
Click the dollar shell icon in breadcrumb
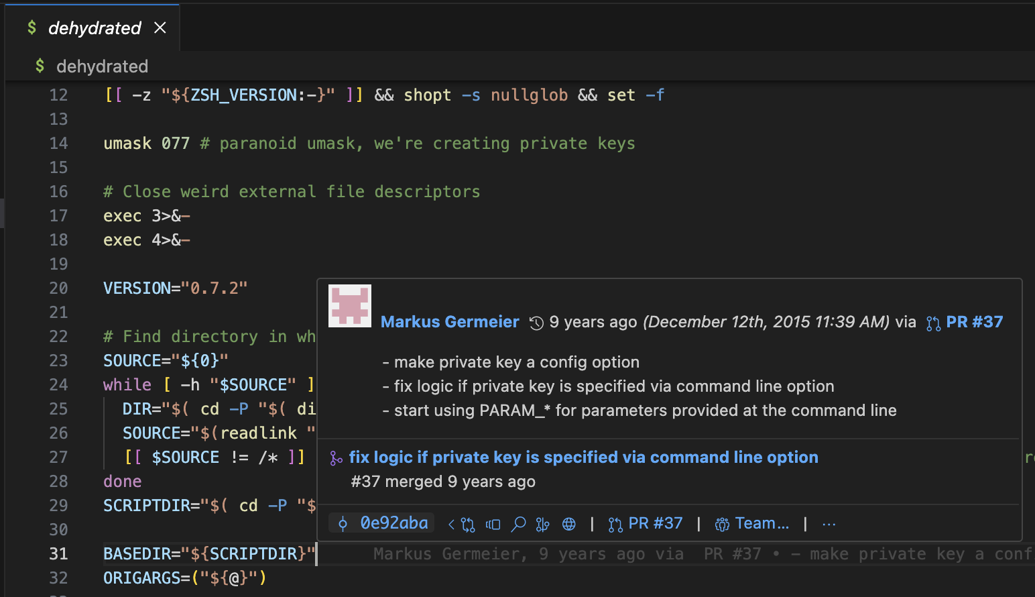(40, 66)
